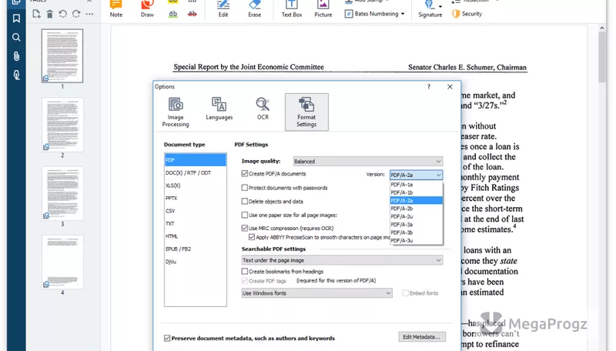Open the Signature tool

pos(430,9)
